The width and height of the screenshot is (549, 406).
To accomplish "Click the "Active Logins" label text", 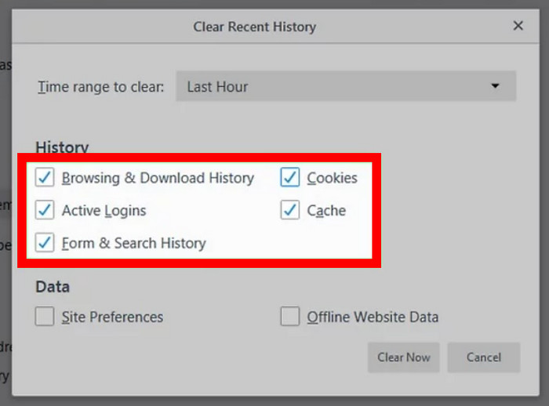I will 104,211.
